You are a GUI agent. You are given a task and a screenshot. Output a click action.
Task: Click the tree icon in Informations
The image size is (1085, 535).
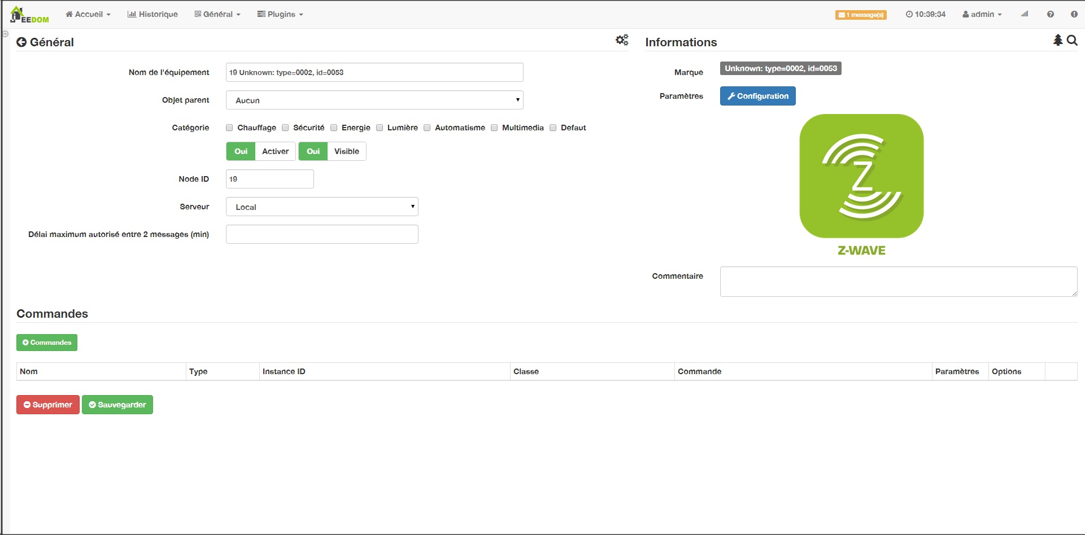point(1058,40)
